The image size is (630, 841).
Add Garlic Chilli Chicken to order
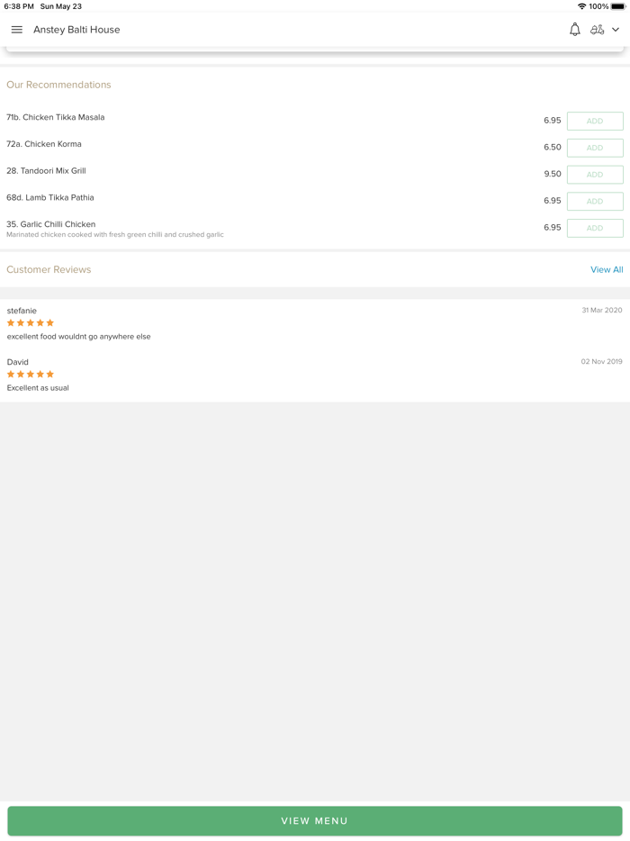pos(595,229)
